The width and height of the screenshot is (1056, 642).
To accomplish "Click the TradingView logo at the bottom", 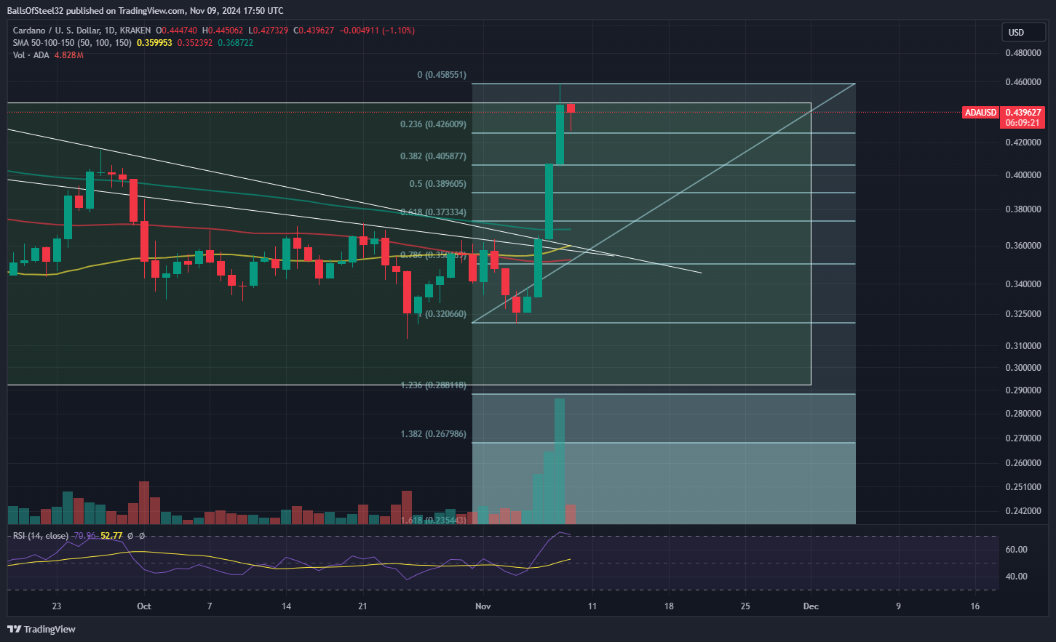I will point(41,629).
